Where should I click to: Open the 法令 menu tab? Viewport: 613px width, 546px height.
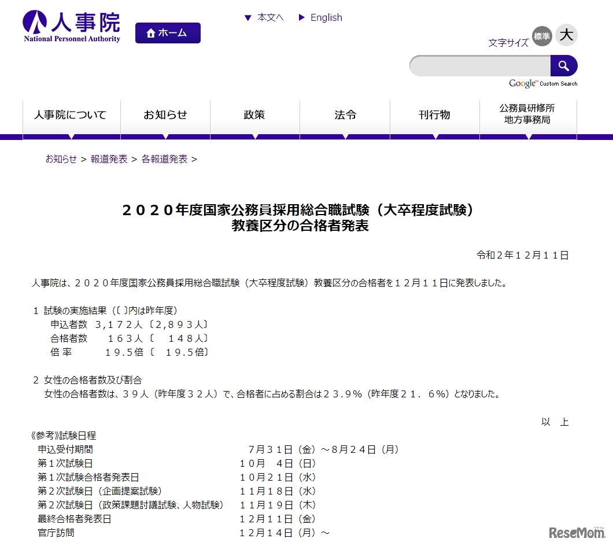[x=345, y=115]
